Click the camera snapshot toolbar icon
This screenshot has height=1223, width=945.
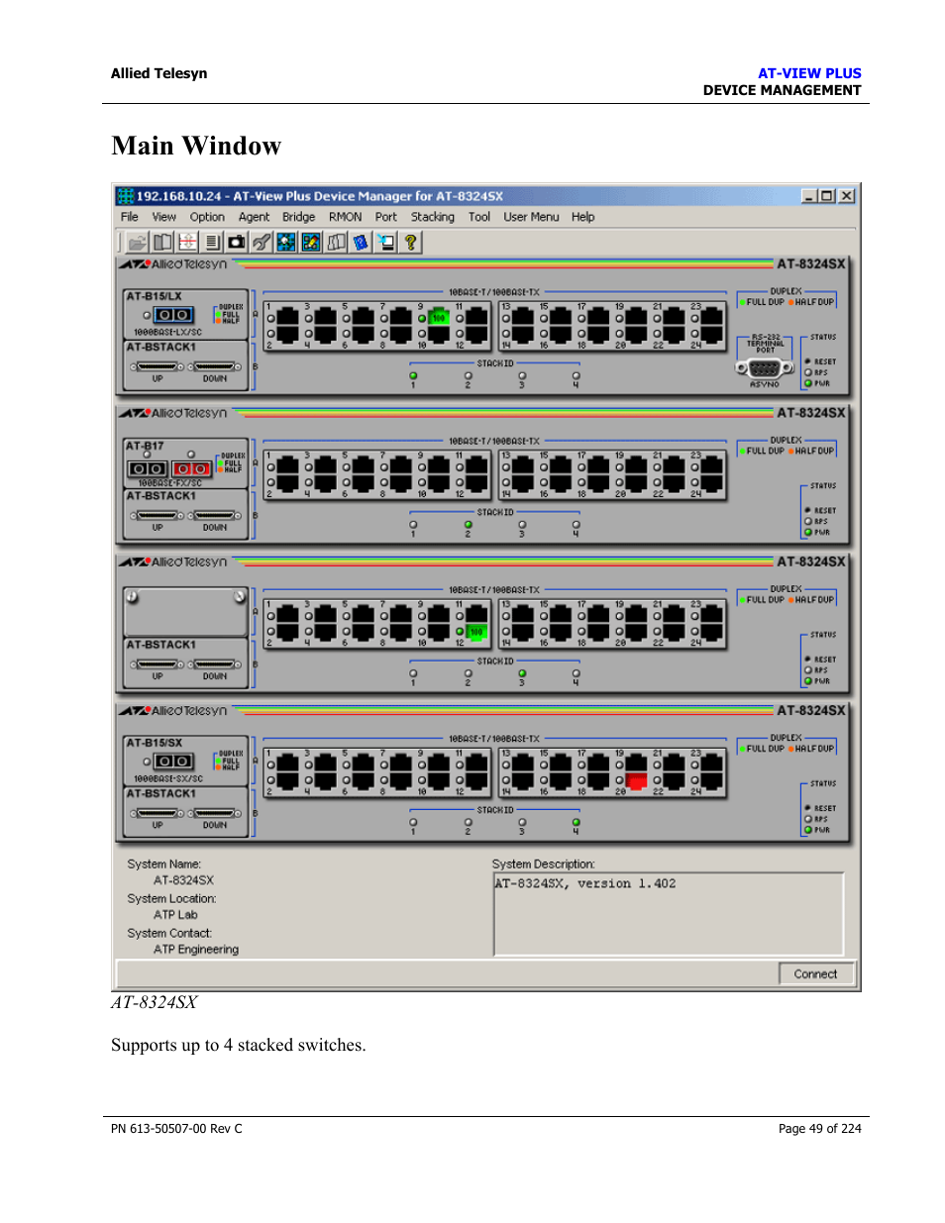coord(237,242)
